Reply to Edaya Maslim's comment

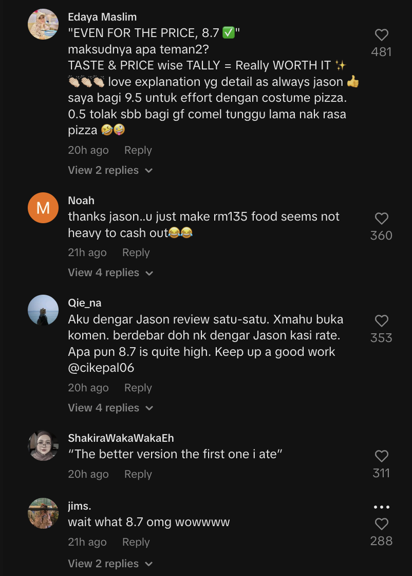tap(138, 150)
